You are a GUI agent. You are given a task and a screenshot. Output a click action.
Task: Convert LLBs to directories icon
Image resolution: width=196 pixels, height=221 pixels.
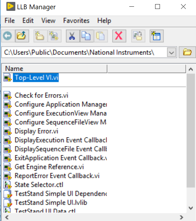(x=138, y=36)
